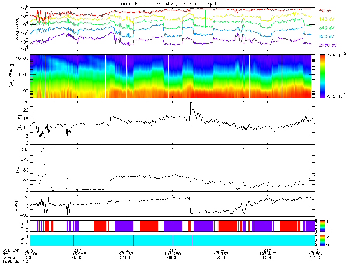
Task: Click Phi axis tick "360"
Action: (25, 150)
